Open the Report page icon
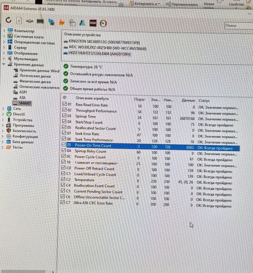 click(x=19, y=21)
